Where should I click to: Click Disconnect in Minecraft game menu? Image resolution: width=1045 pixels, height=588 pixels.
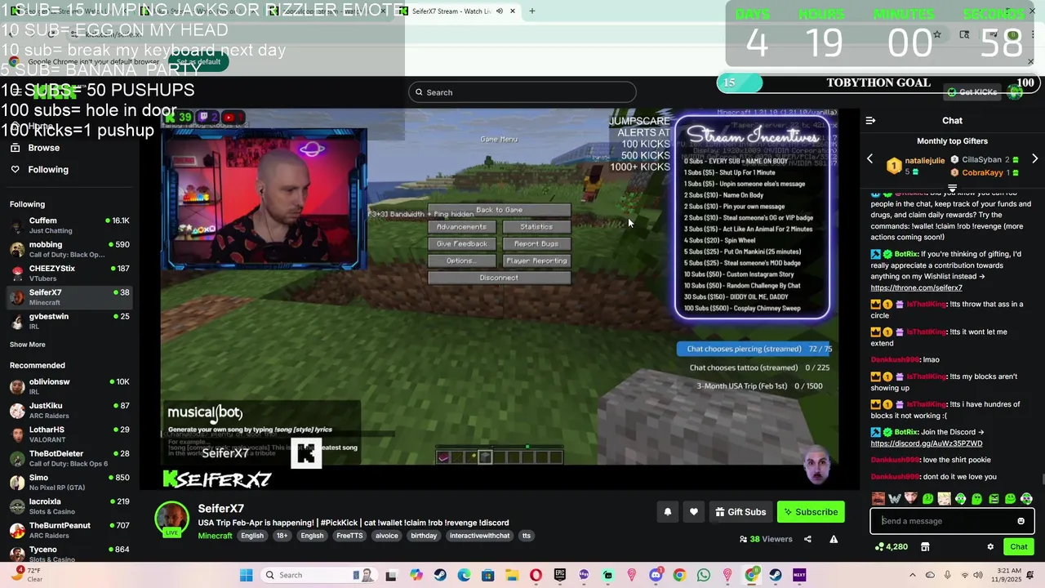click(x=499, y=278)
